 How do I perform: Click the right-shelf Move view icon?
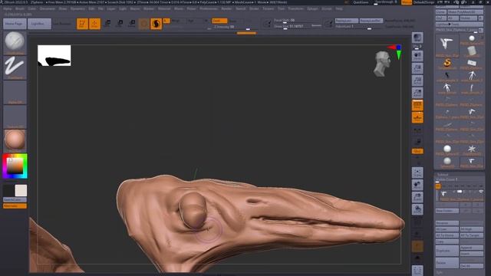point(417,185)
